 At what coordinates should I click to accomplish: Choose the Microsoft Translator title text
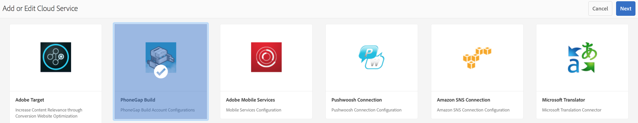pyautogui.click(x=563, y=100)
